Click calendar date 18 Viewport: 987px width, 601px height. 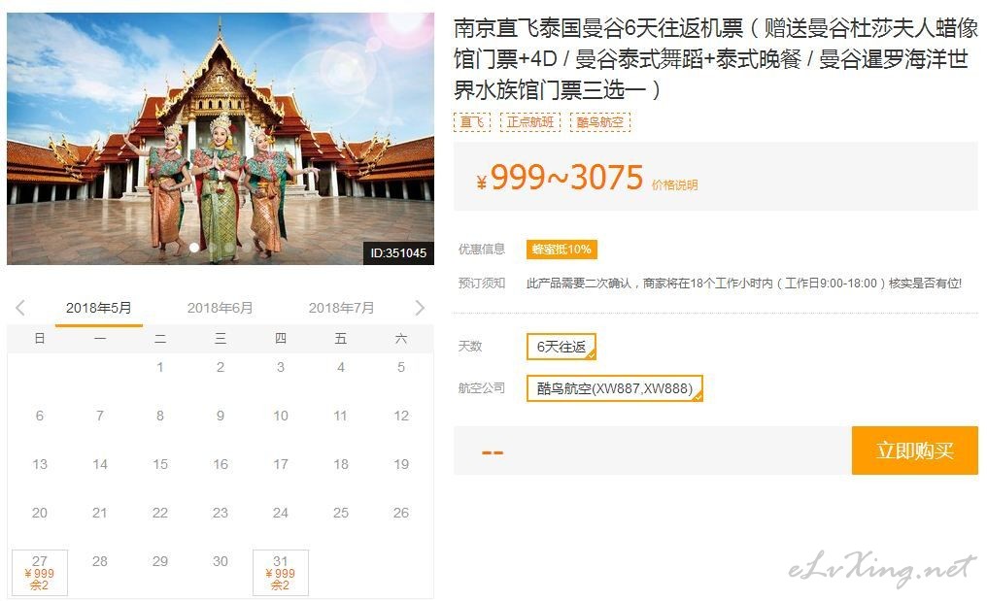pyautogui.click(x=341, y=464)
